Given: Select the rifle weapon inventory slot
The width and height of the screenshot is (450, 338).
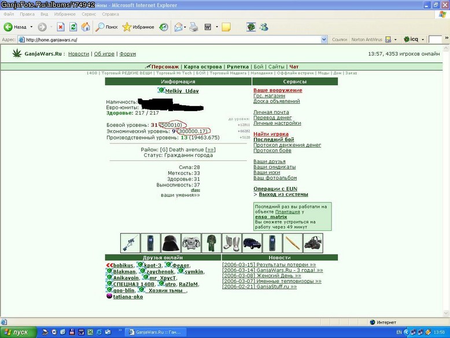Looking at the screenshot, I should (130, 243).
